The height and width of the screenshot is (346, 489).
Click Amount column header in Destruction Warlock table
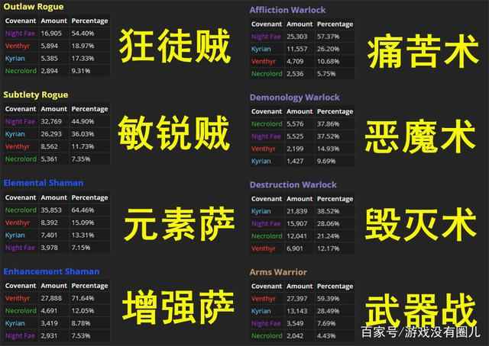point(300,199)
